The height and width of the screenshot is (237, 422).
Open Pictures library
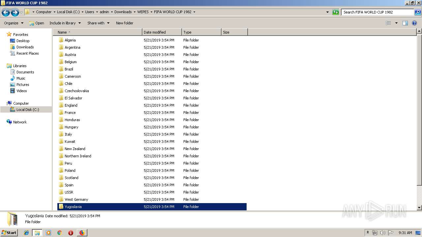(x=23, y=85)
